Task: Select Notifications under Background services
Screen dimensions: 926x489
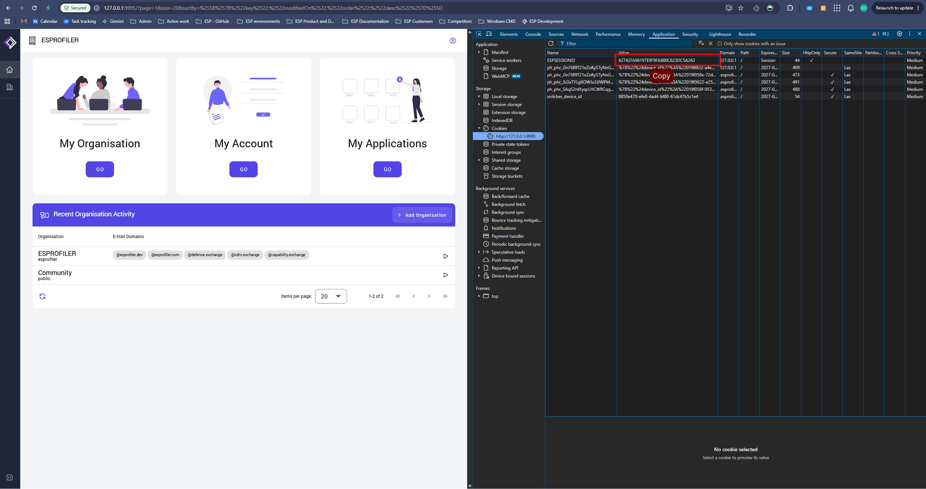Action: coord(503,228)
